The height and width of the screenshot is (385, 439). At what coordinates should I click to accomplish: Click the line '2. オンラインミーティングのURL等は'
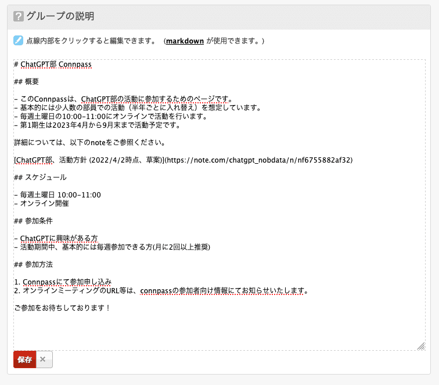click(x=161, y=290)
